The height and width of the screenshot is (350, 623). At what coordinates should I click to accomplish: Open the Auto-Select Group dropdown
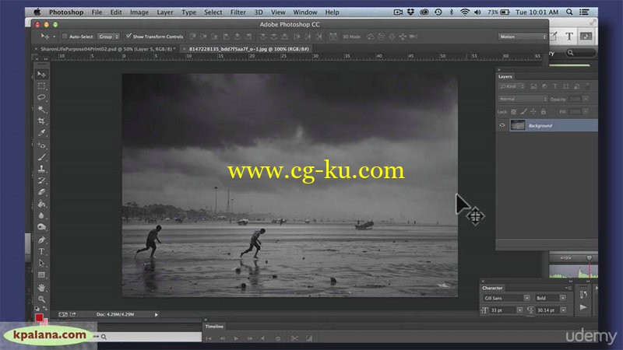pos(108,37)
